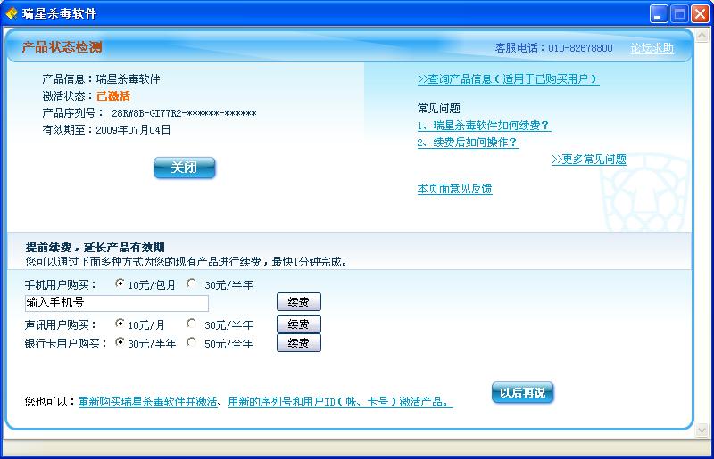
Task: Click 续费 beside the phone number field
Action: click(x=299, y=301)
